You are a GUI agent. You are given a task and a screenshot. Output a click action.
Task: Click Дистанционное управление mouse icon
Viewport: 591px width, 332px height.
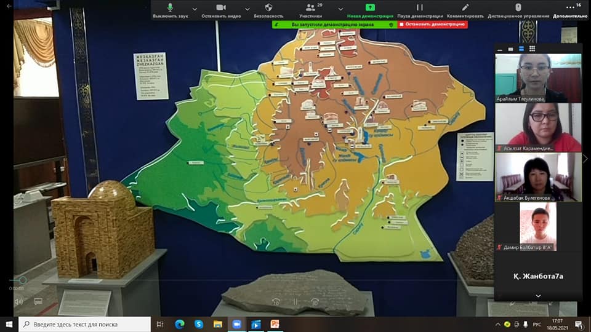click(x=518, y=10)
